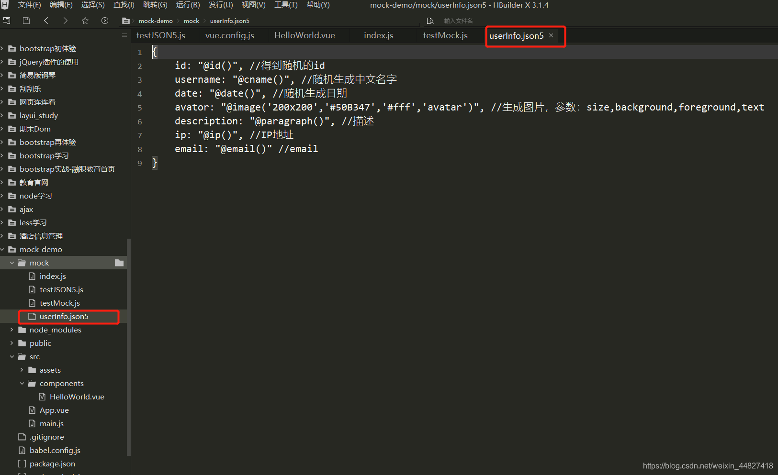Expand the ajax project arrow
The width and height of the screenshot is (778, 475).
tap(2, 209)
